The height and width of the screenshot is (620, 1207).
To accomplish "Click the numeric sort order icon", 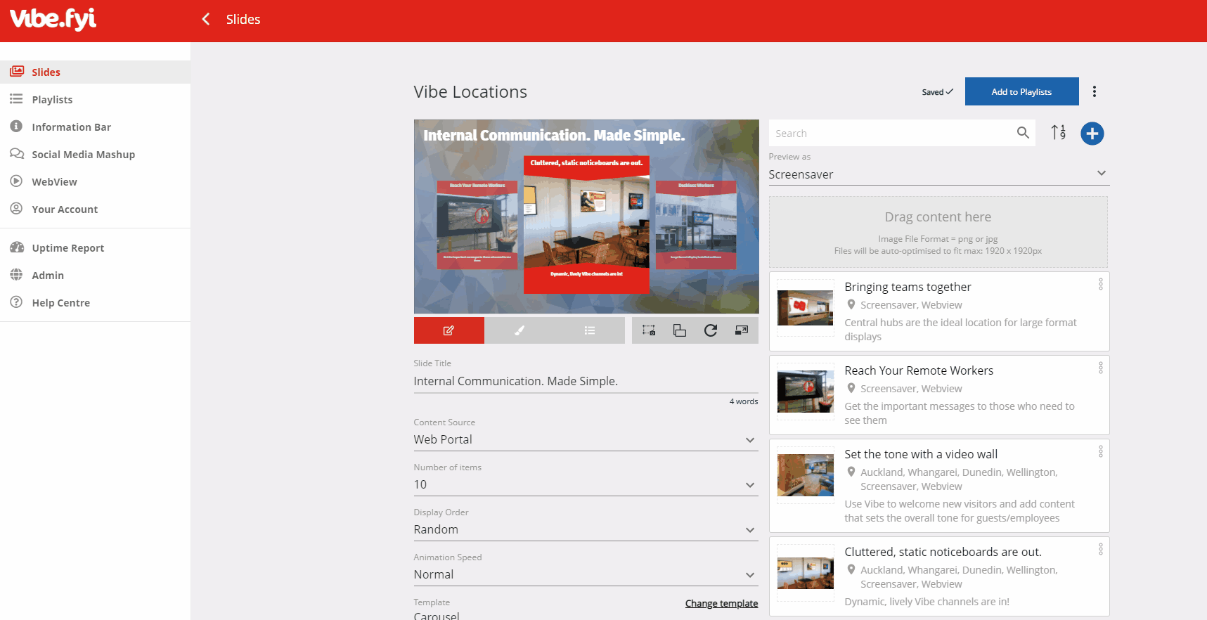I will 1059,133.
